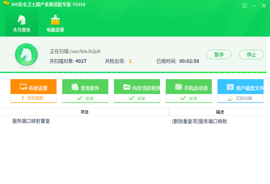Click 安全 status under 开机启动项
This screenshot has width=270, height=184.
(x=189, y=98)
